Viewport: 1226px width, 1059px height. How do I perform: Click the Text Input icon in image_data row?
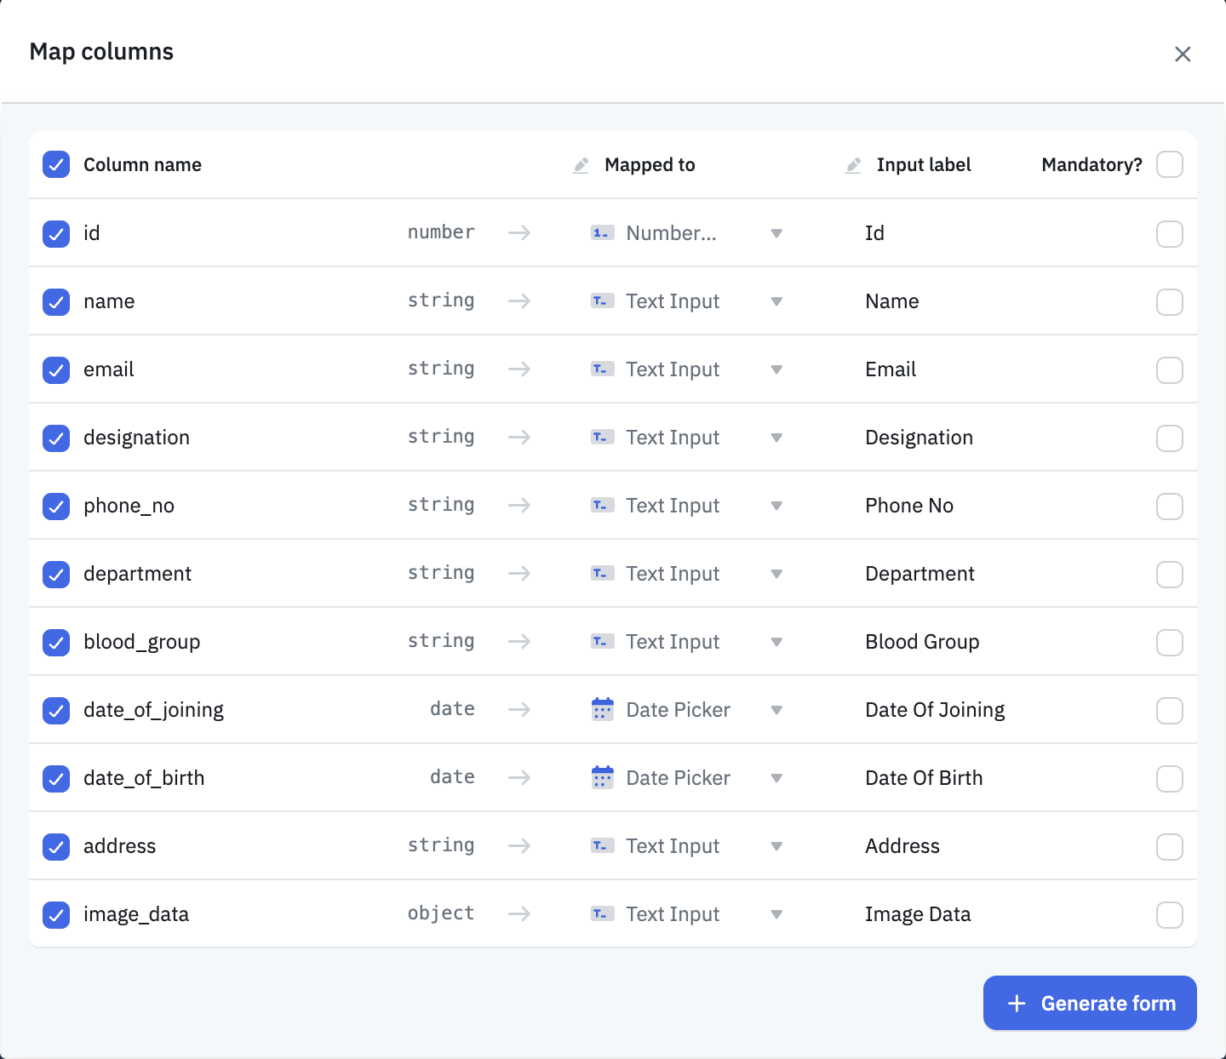(x=602, y=913)
